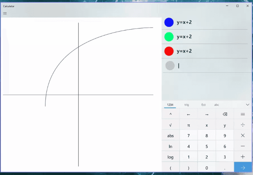The image size is (253, 175).
Task: Switch to the f(x) keypad tab
Action: (203, 105)
